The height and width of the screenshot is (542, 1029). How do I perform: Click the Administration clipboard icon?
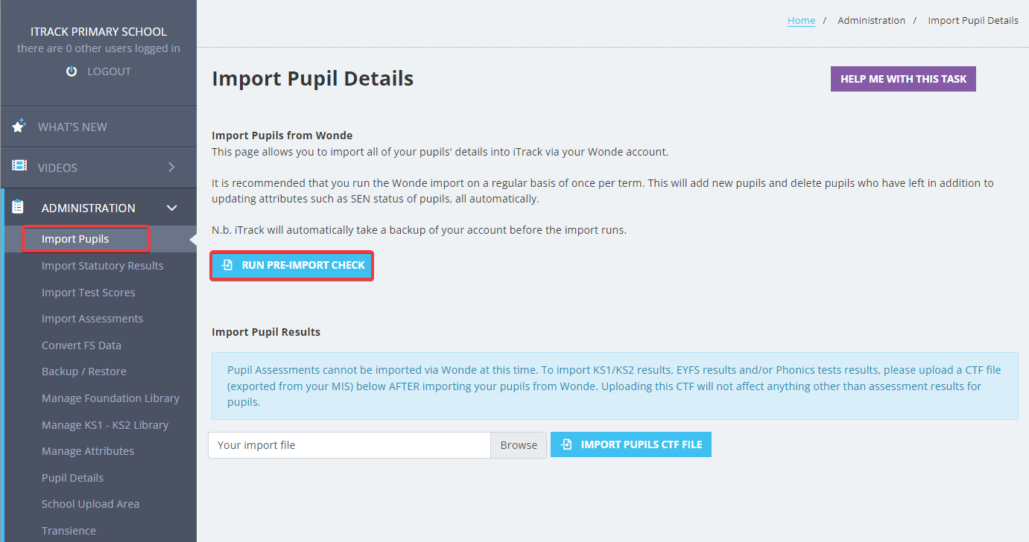tap(18, 207)
